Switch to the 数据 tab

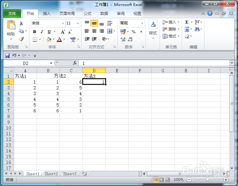pyautogui.click(x=104, y=14)
